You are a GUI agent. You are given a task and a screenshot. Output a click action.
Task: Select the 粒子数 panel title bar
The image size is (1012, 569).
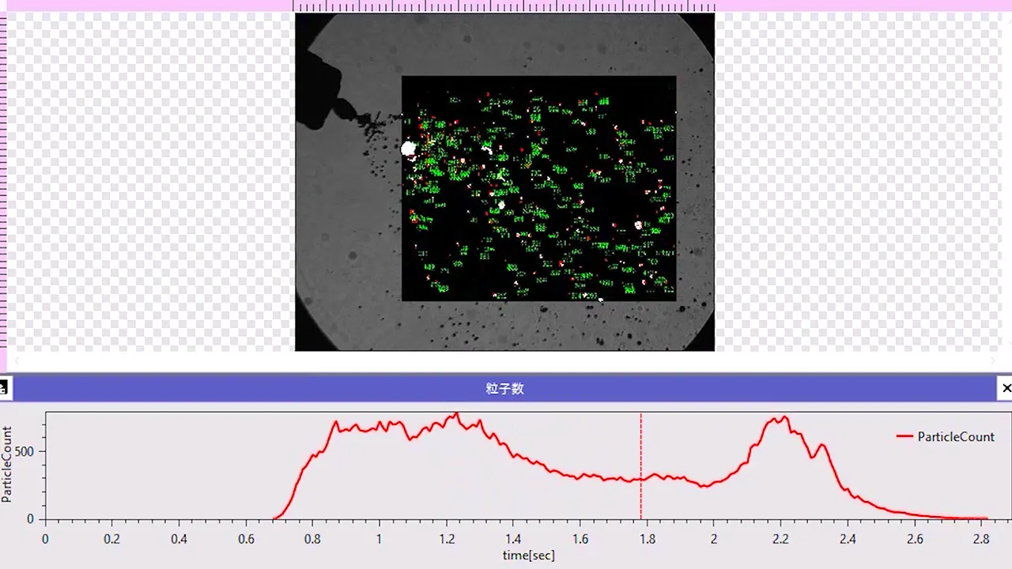505,388
